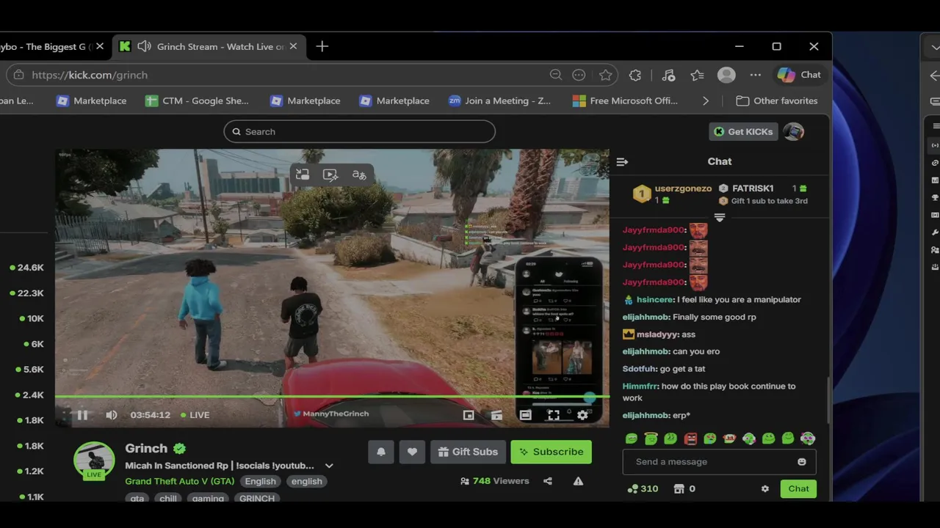Share the stream via share icon
Screen dimensions: 940x528
coord(547,481)
